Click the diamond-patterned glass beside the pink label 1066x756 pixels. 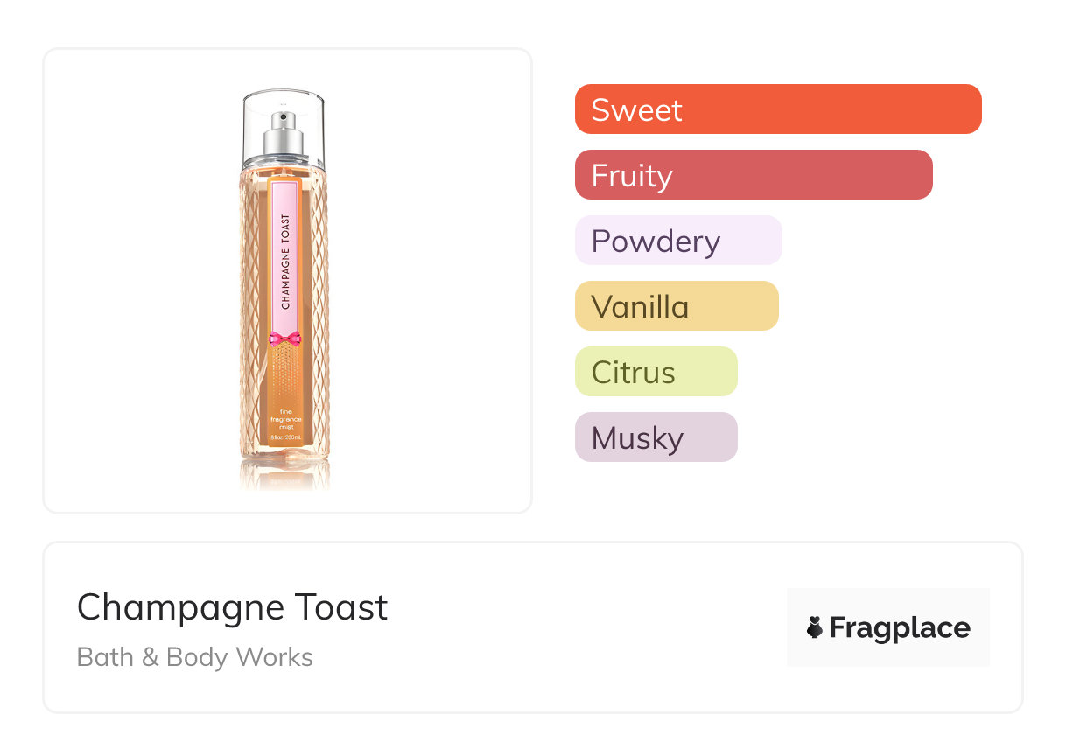tap(254, 262)
